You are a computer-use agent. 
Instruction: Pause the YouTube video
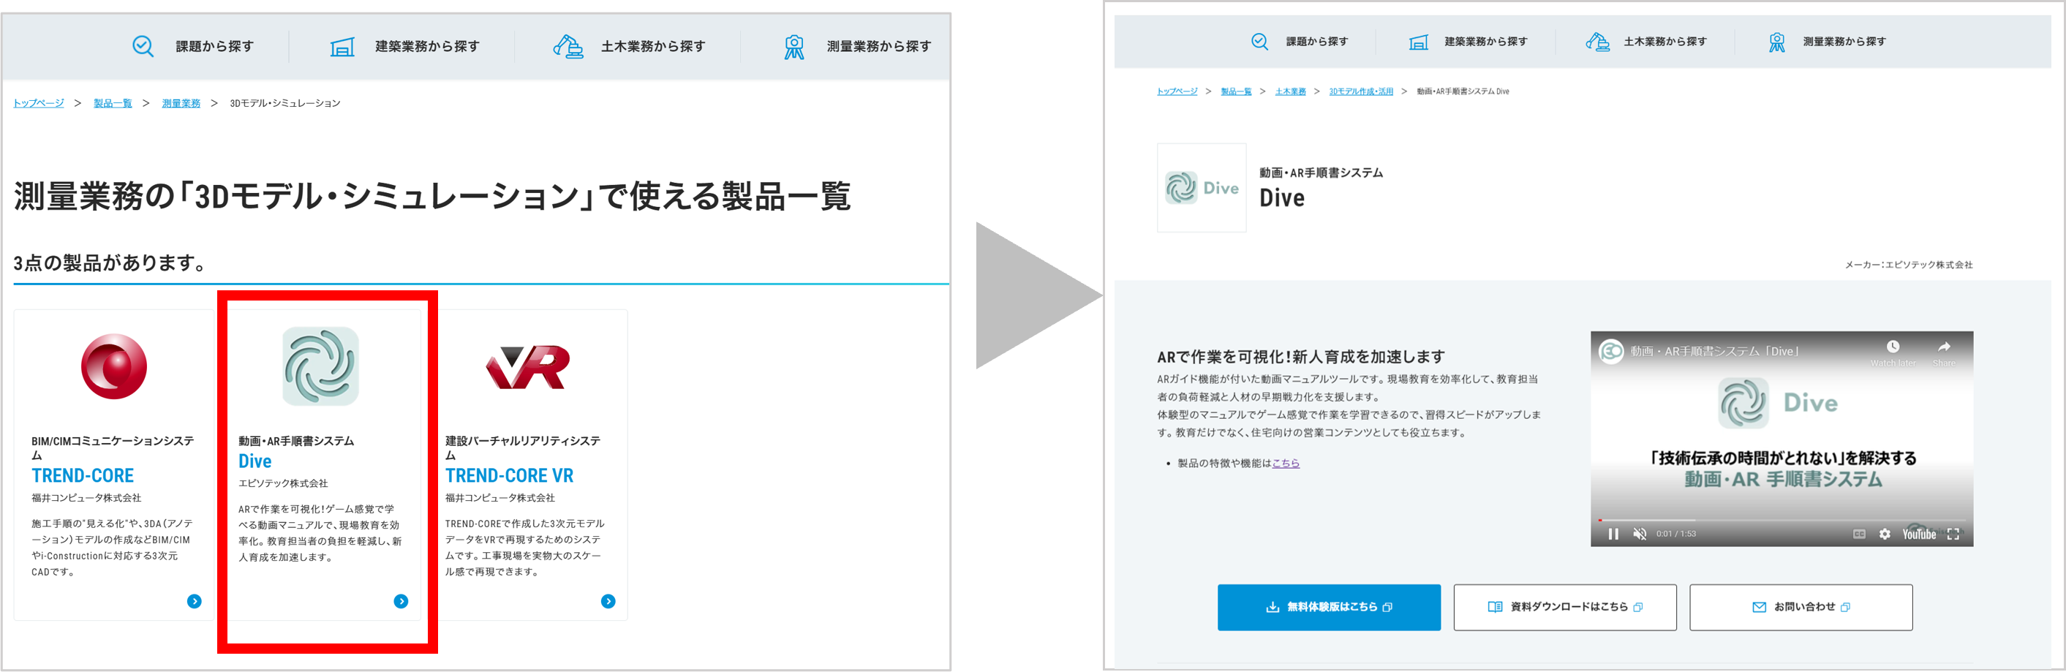click(x=1613, y=534)
